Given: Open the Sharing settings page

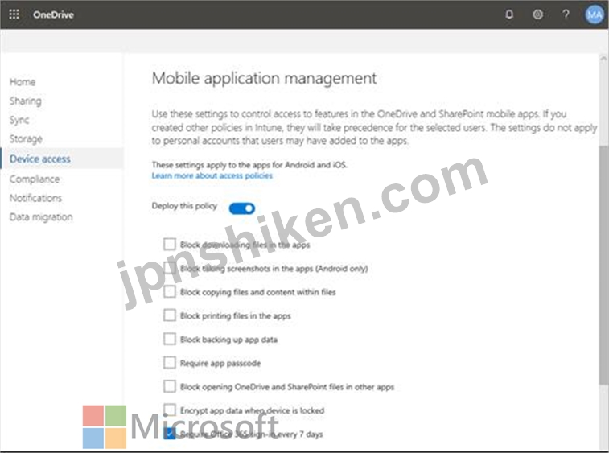Looking at the screenshot, I should coord(26,101).
